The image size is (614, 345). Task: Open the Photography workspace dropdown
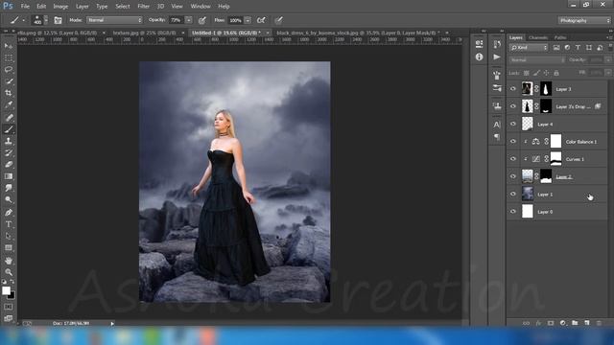584,20
